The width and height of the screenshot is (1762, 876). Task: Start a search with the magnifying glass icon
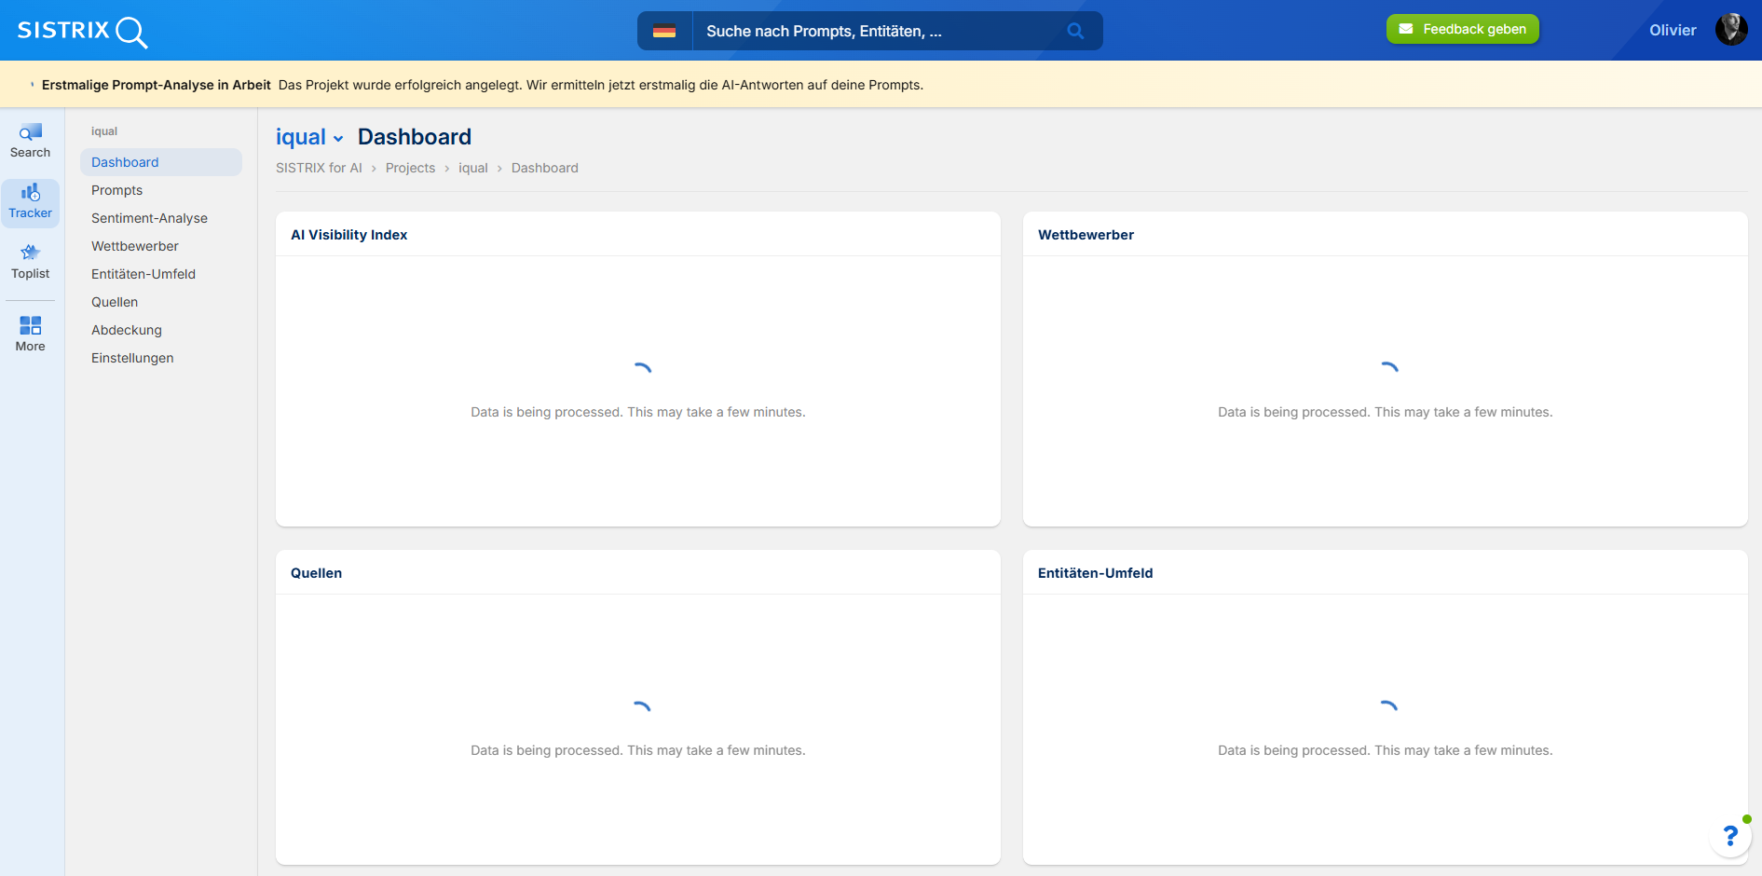(1075, 31)
